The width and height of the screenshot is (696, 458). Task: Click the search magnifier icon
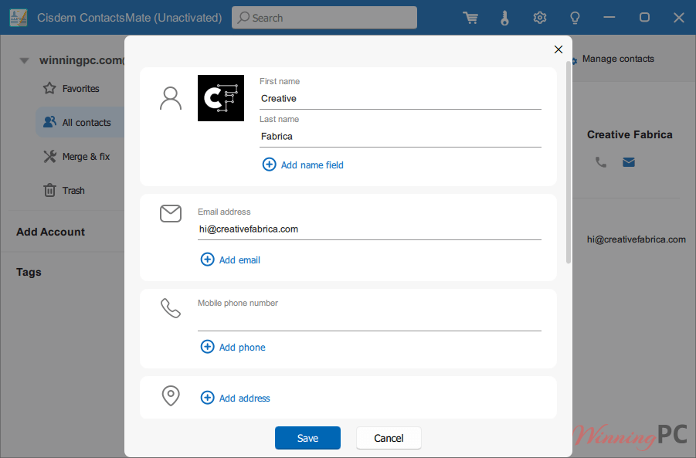coord(243,17)
